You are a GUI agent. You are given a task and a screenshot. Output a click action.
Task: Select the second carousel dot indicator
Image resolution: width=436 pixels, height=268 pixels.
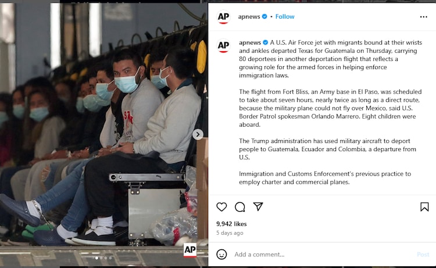point(101,258)
